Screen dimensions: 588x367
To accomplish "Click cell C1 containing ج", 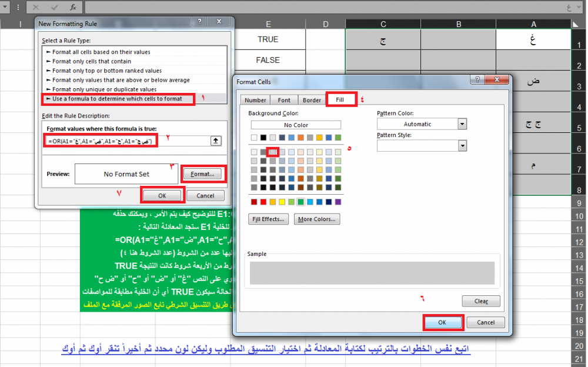I will point(383,39).
